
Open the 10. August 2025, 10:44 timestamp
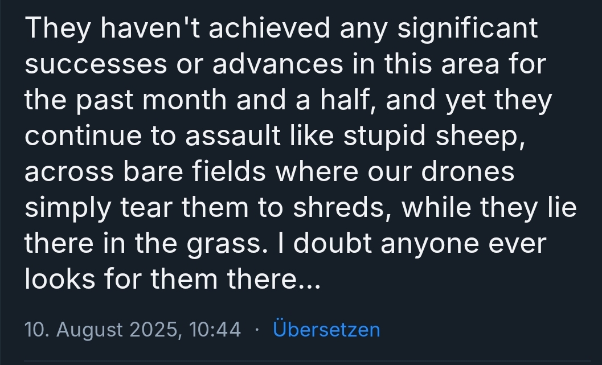[x=133, y=329]
